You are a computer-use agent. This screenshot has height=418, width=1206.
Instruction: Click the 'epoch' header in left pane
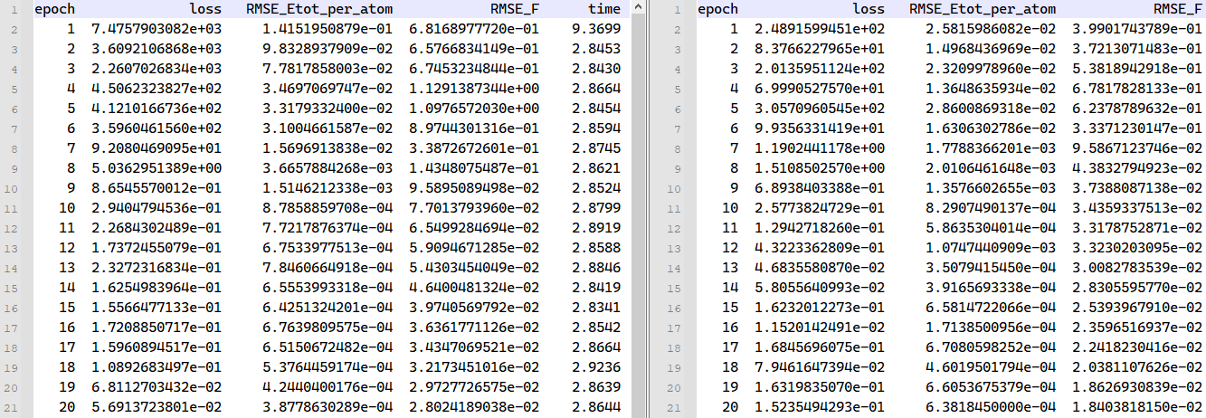point(54,9)
